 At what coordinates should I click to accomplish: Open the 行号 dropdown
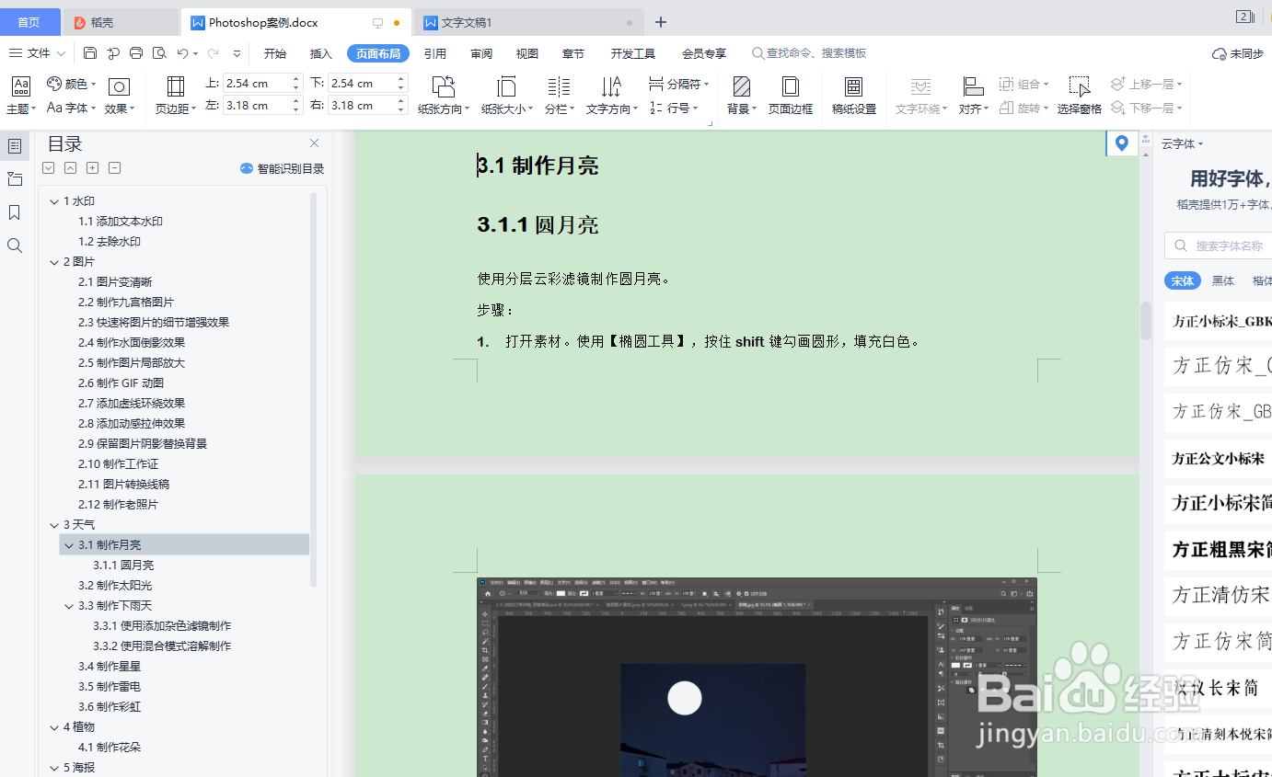tap(678, 108)
